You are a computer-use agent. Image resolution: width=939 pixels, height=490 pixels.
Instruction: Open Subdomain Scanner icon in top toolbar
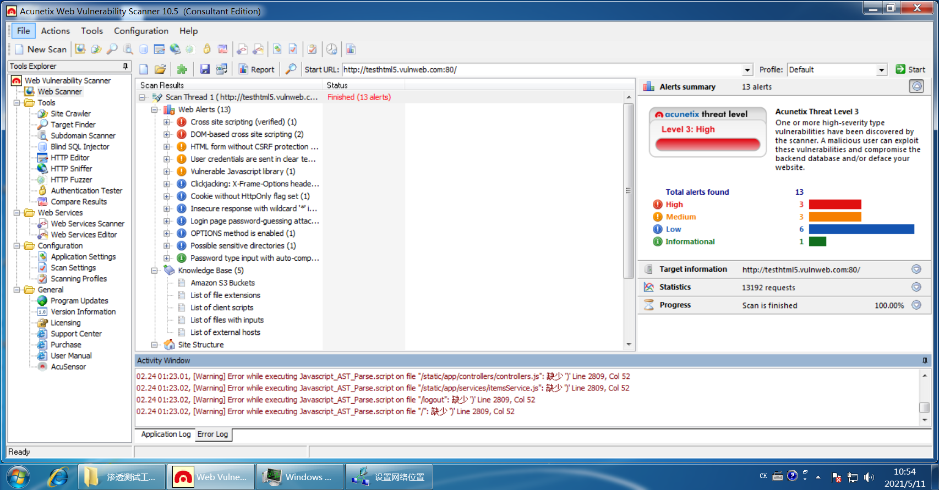(128, 49)
